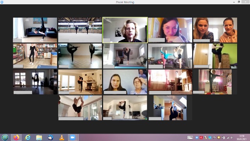Screen dimensions: 250x141
Task: Click the network signal tray icon
Action: [x=228, y=137]
